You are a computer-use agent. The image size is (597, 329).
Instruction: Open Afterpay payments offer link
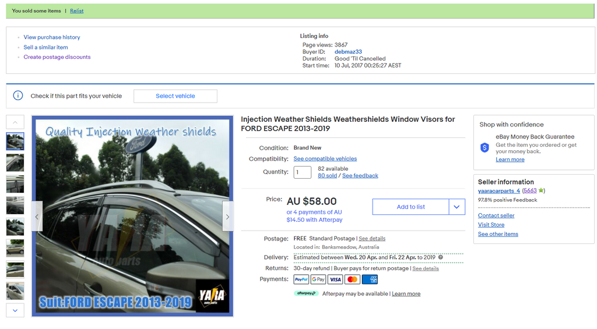click(314, 216)
